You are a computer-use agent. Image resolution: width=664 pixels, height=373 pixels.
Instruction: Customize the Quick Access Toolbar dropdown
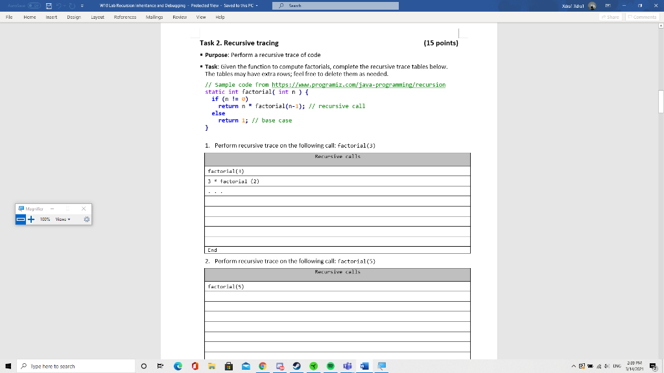pyautogui.click(x=82, y=5)
